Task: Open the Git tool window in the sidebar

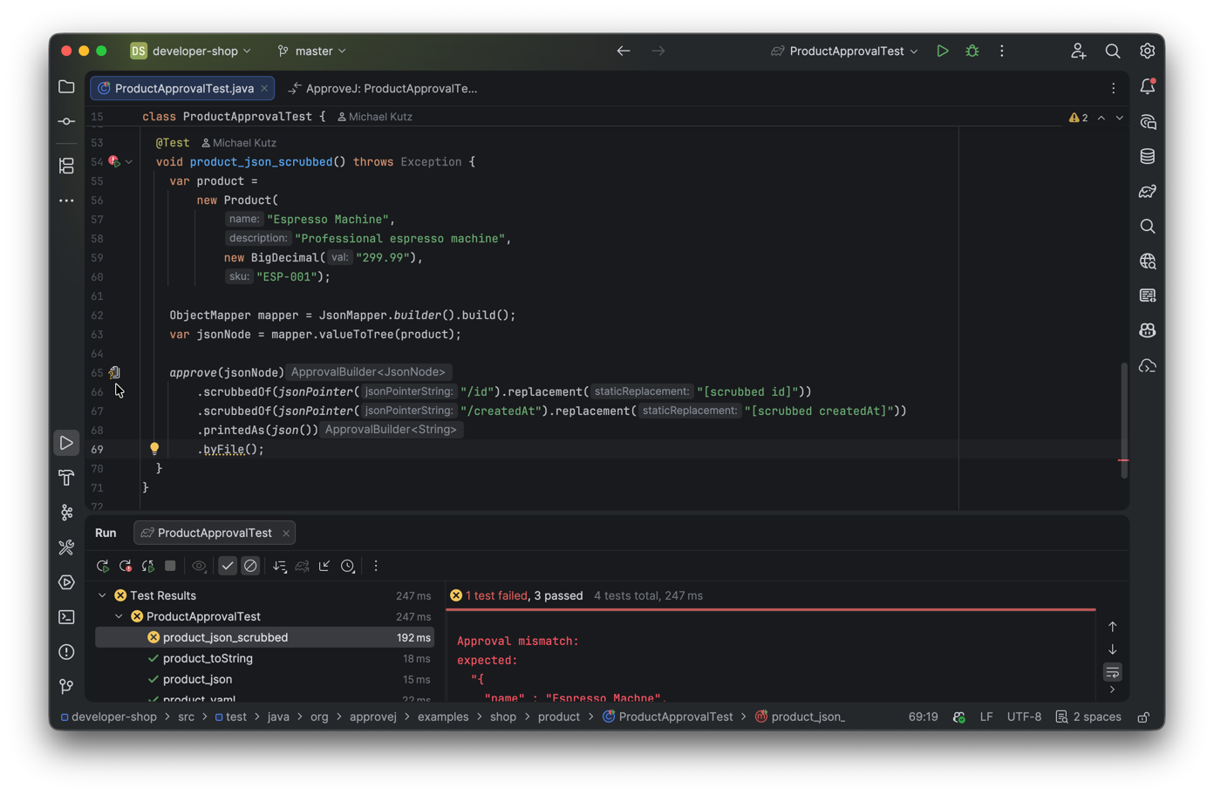Action: (66, 687)
